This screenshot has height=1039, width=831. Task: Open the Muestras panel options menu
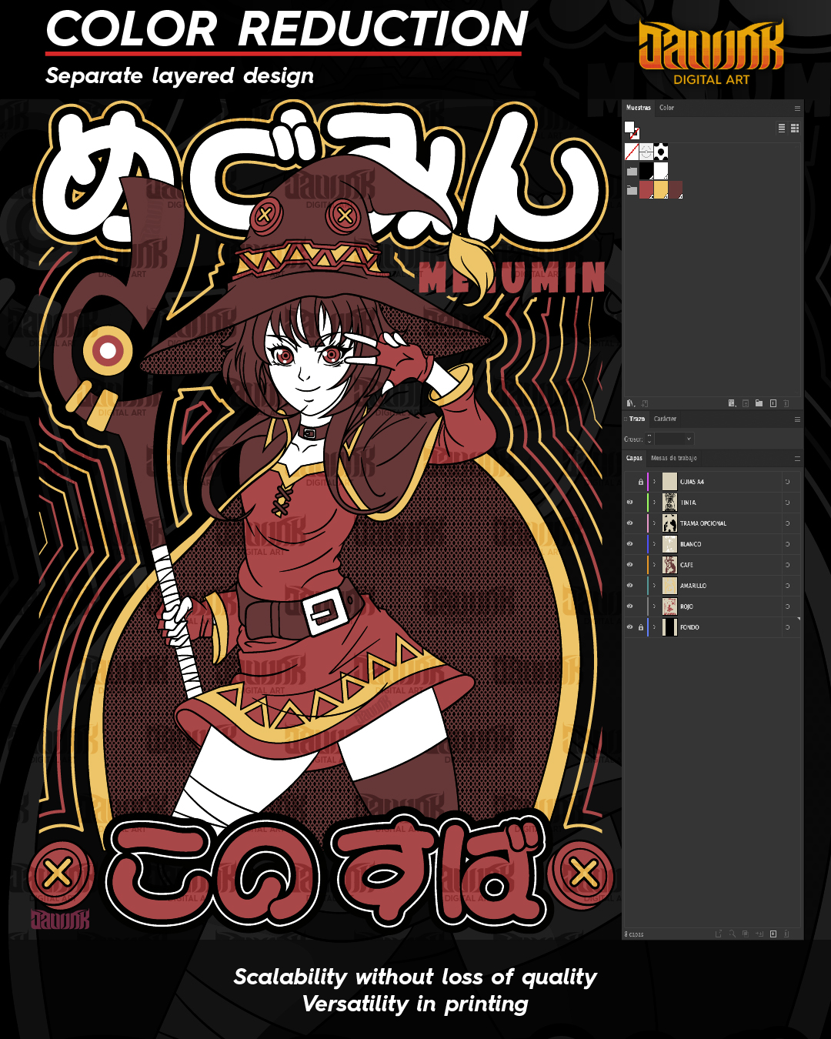[797, 108]
